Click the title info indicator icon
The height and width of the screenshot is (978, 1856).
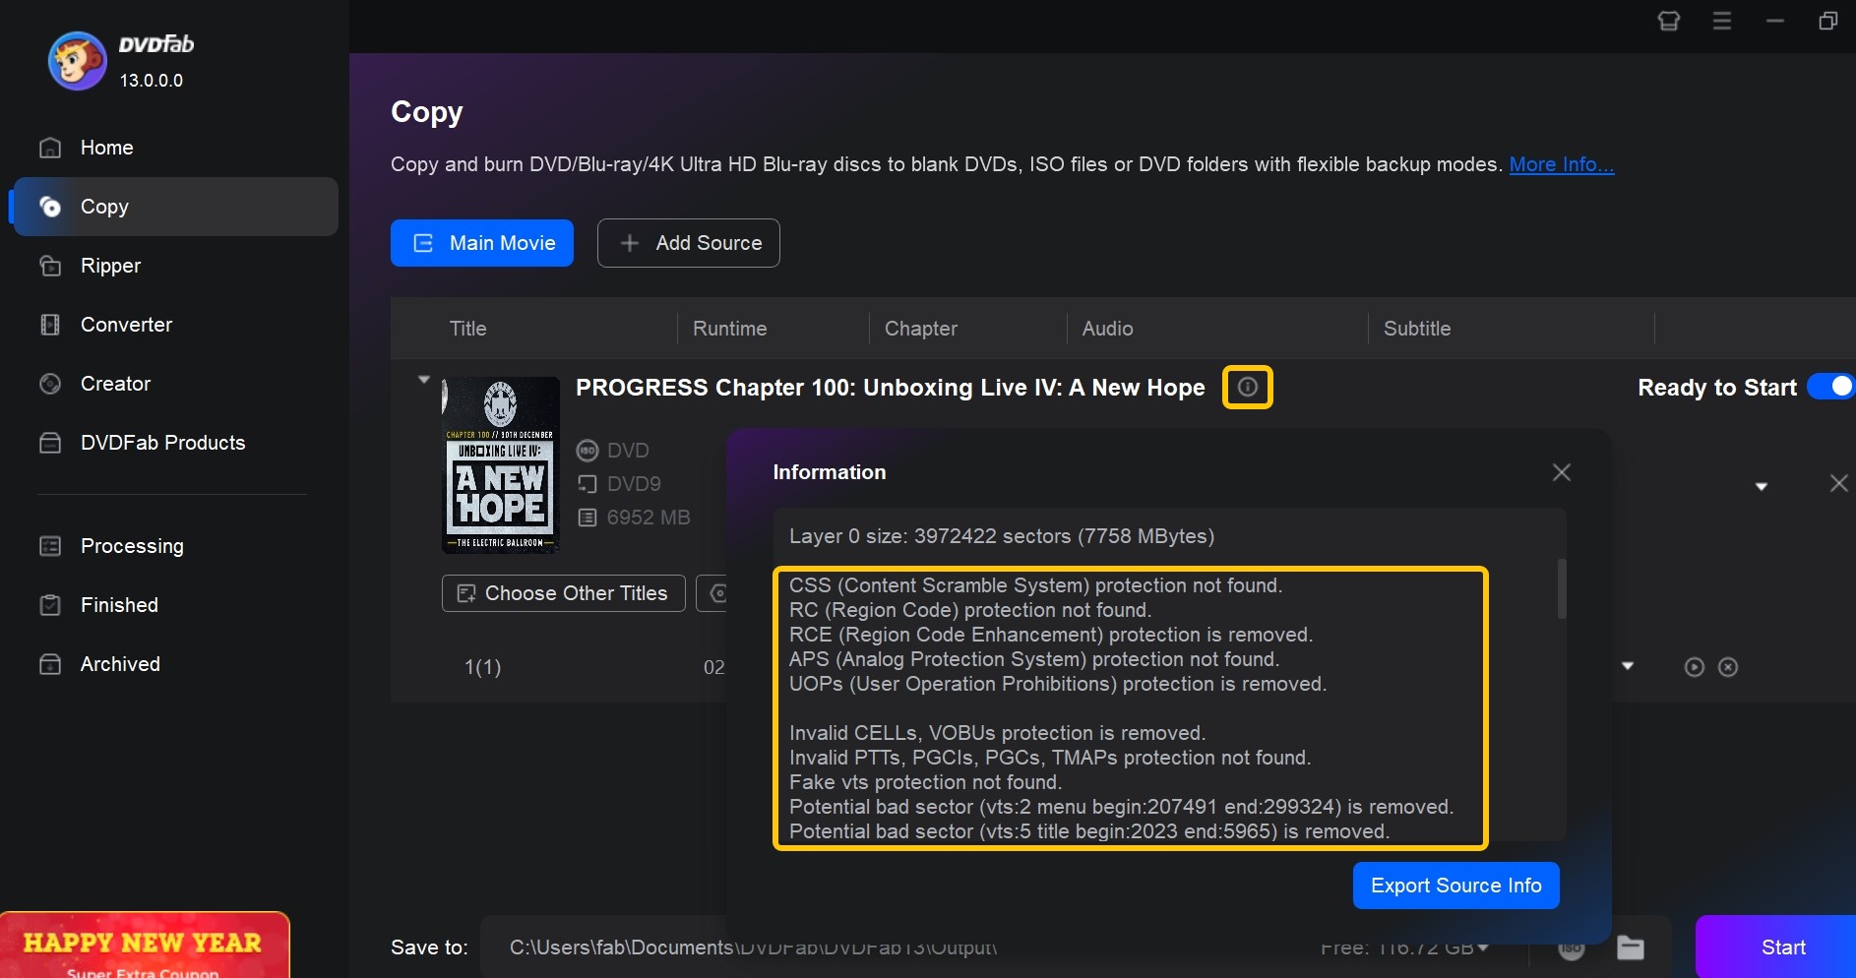coord(1248,387)
